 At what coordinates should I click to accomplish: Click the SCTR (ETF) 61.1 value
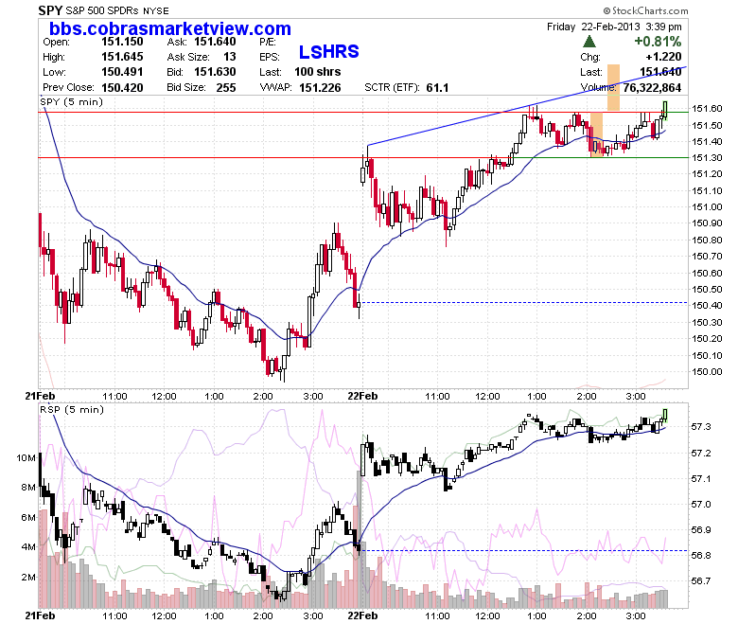point(437,88)
